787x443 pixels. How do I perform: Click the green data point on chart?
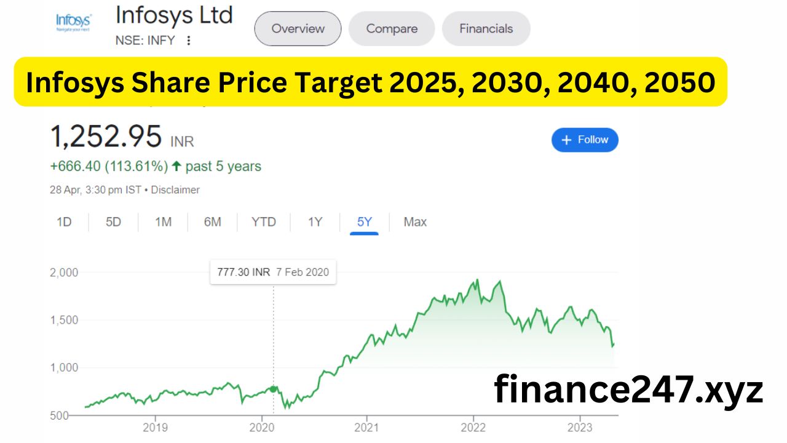coord(274,389)
